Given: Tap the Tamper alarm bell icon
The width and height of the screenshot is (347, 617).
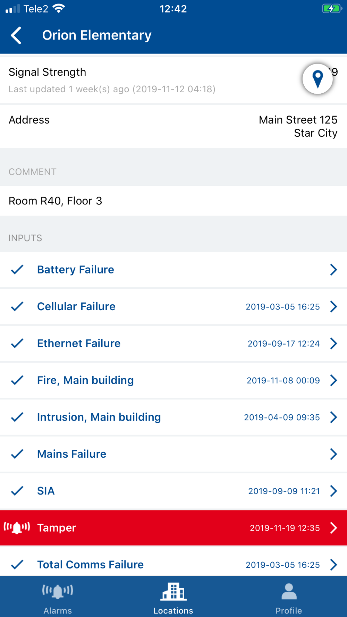Looking at the screenshot, I should tap(17, 527).
